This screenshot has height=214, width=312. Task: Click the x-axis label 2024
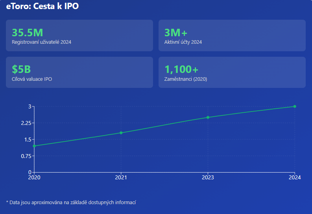tap(295, 177)
